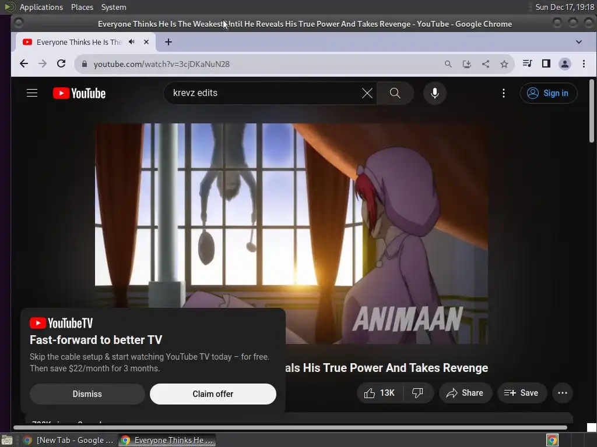Click the address bar URL text
Image resolution: width=597 pixels, height=447 pixels.
tap(161, 64)
